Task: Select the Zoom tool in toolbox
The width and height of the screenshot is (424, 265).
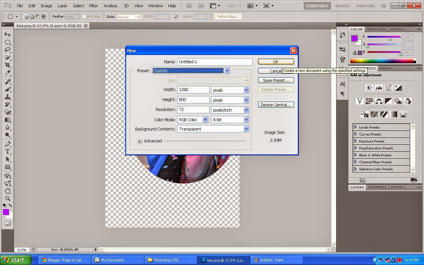Action: [8, 198]
